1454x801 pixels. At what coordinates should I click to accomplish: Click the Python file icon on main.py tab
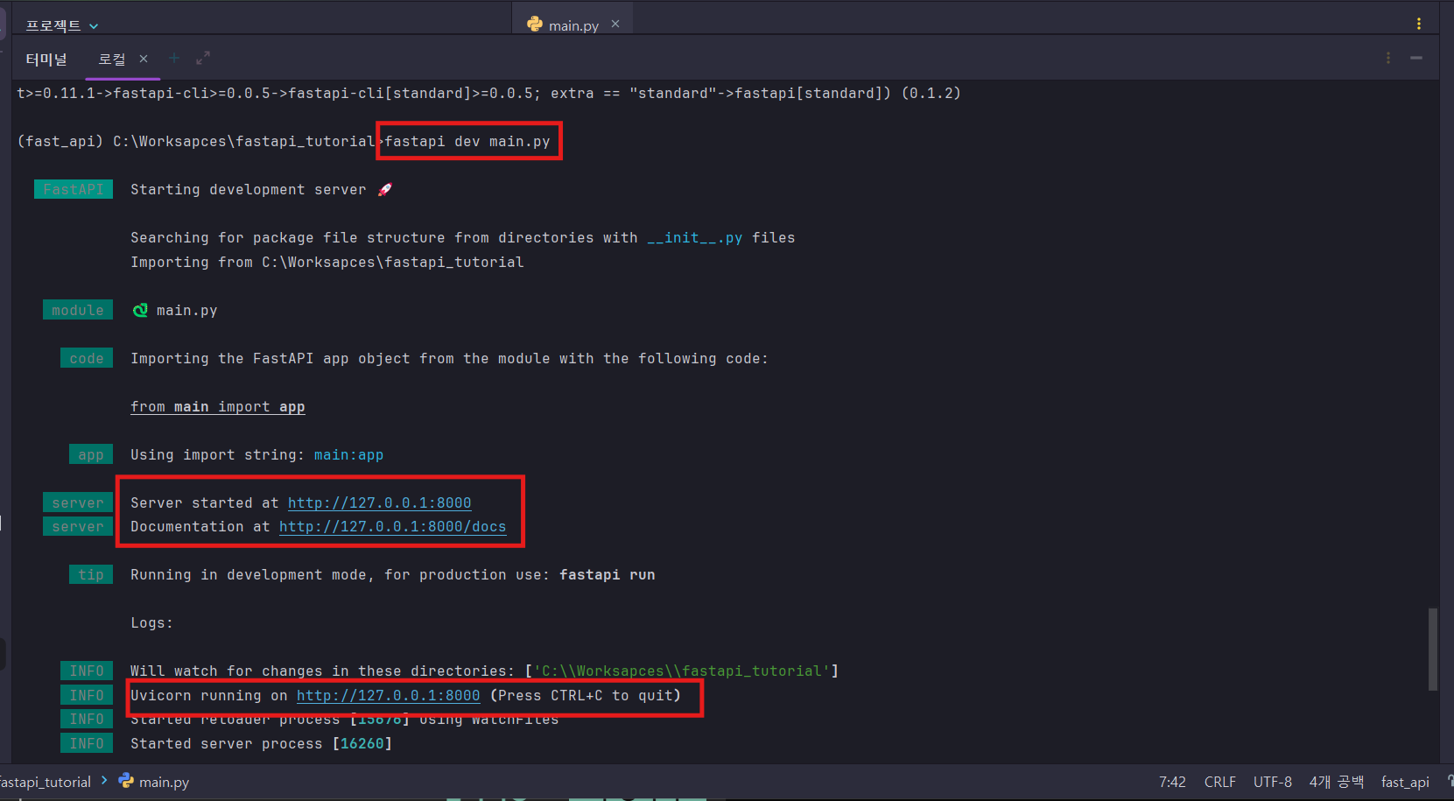click(535, 24)
